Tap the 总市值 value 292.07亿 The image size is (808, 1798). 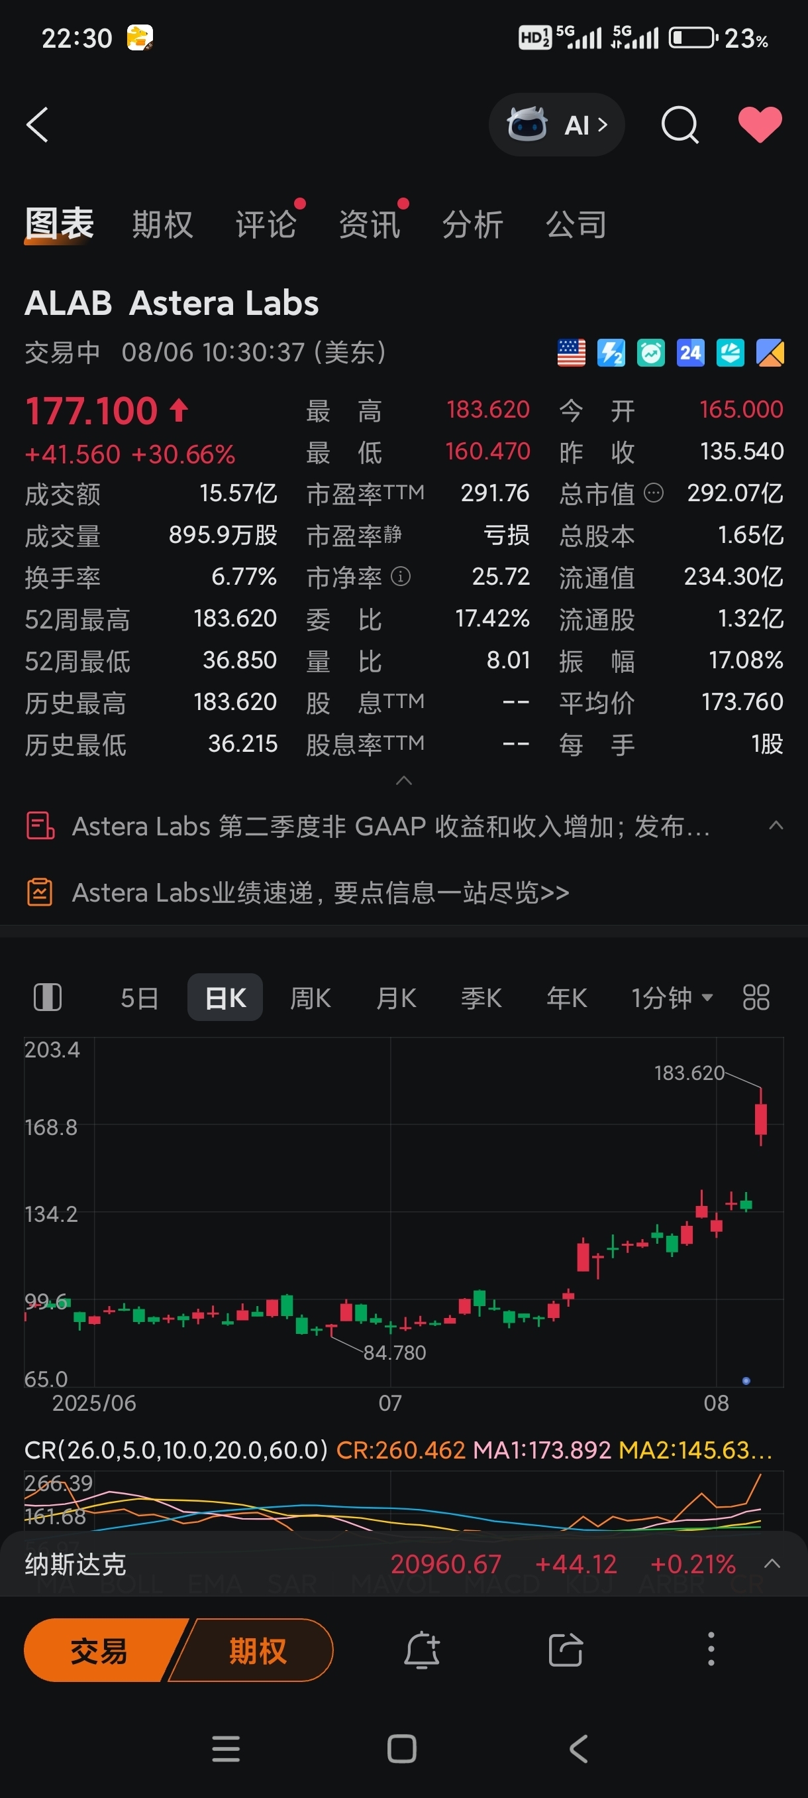coord(736,493)
